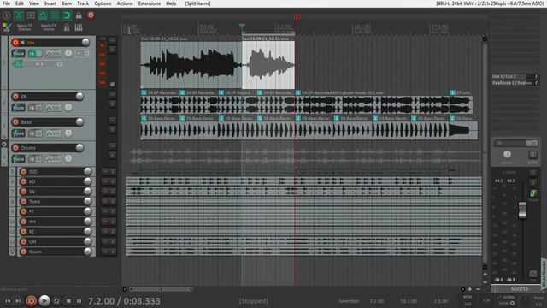
Task: Toggle the locking padlock icon
Action: tap(79, 15)
